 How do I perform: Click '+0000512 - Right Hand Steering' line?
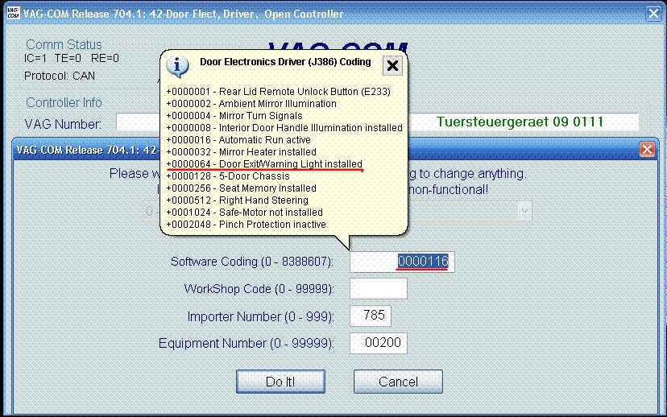tap(238, 200)
